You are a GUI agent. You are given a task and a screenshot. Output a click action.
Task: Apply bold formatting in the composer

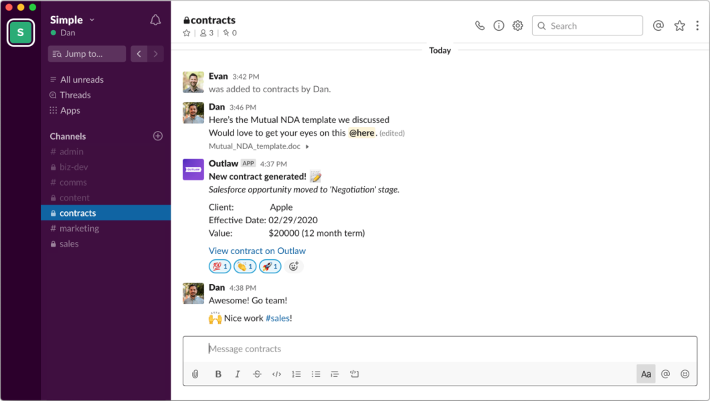218,374
